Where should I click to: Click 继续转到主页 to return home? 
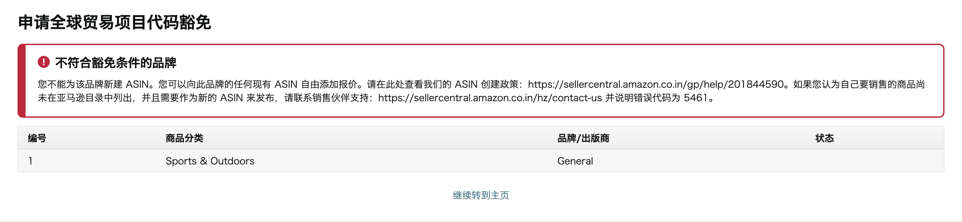481,194
